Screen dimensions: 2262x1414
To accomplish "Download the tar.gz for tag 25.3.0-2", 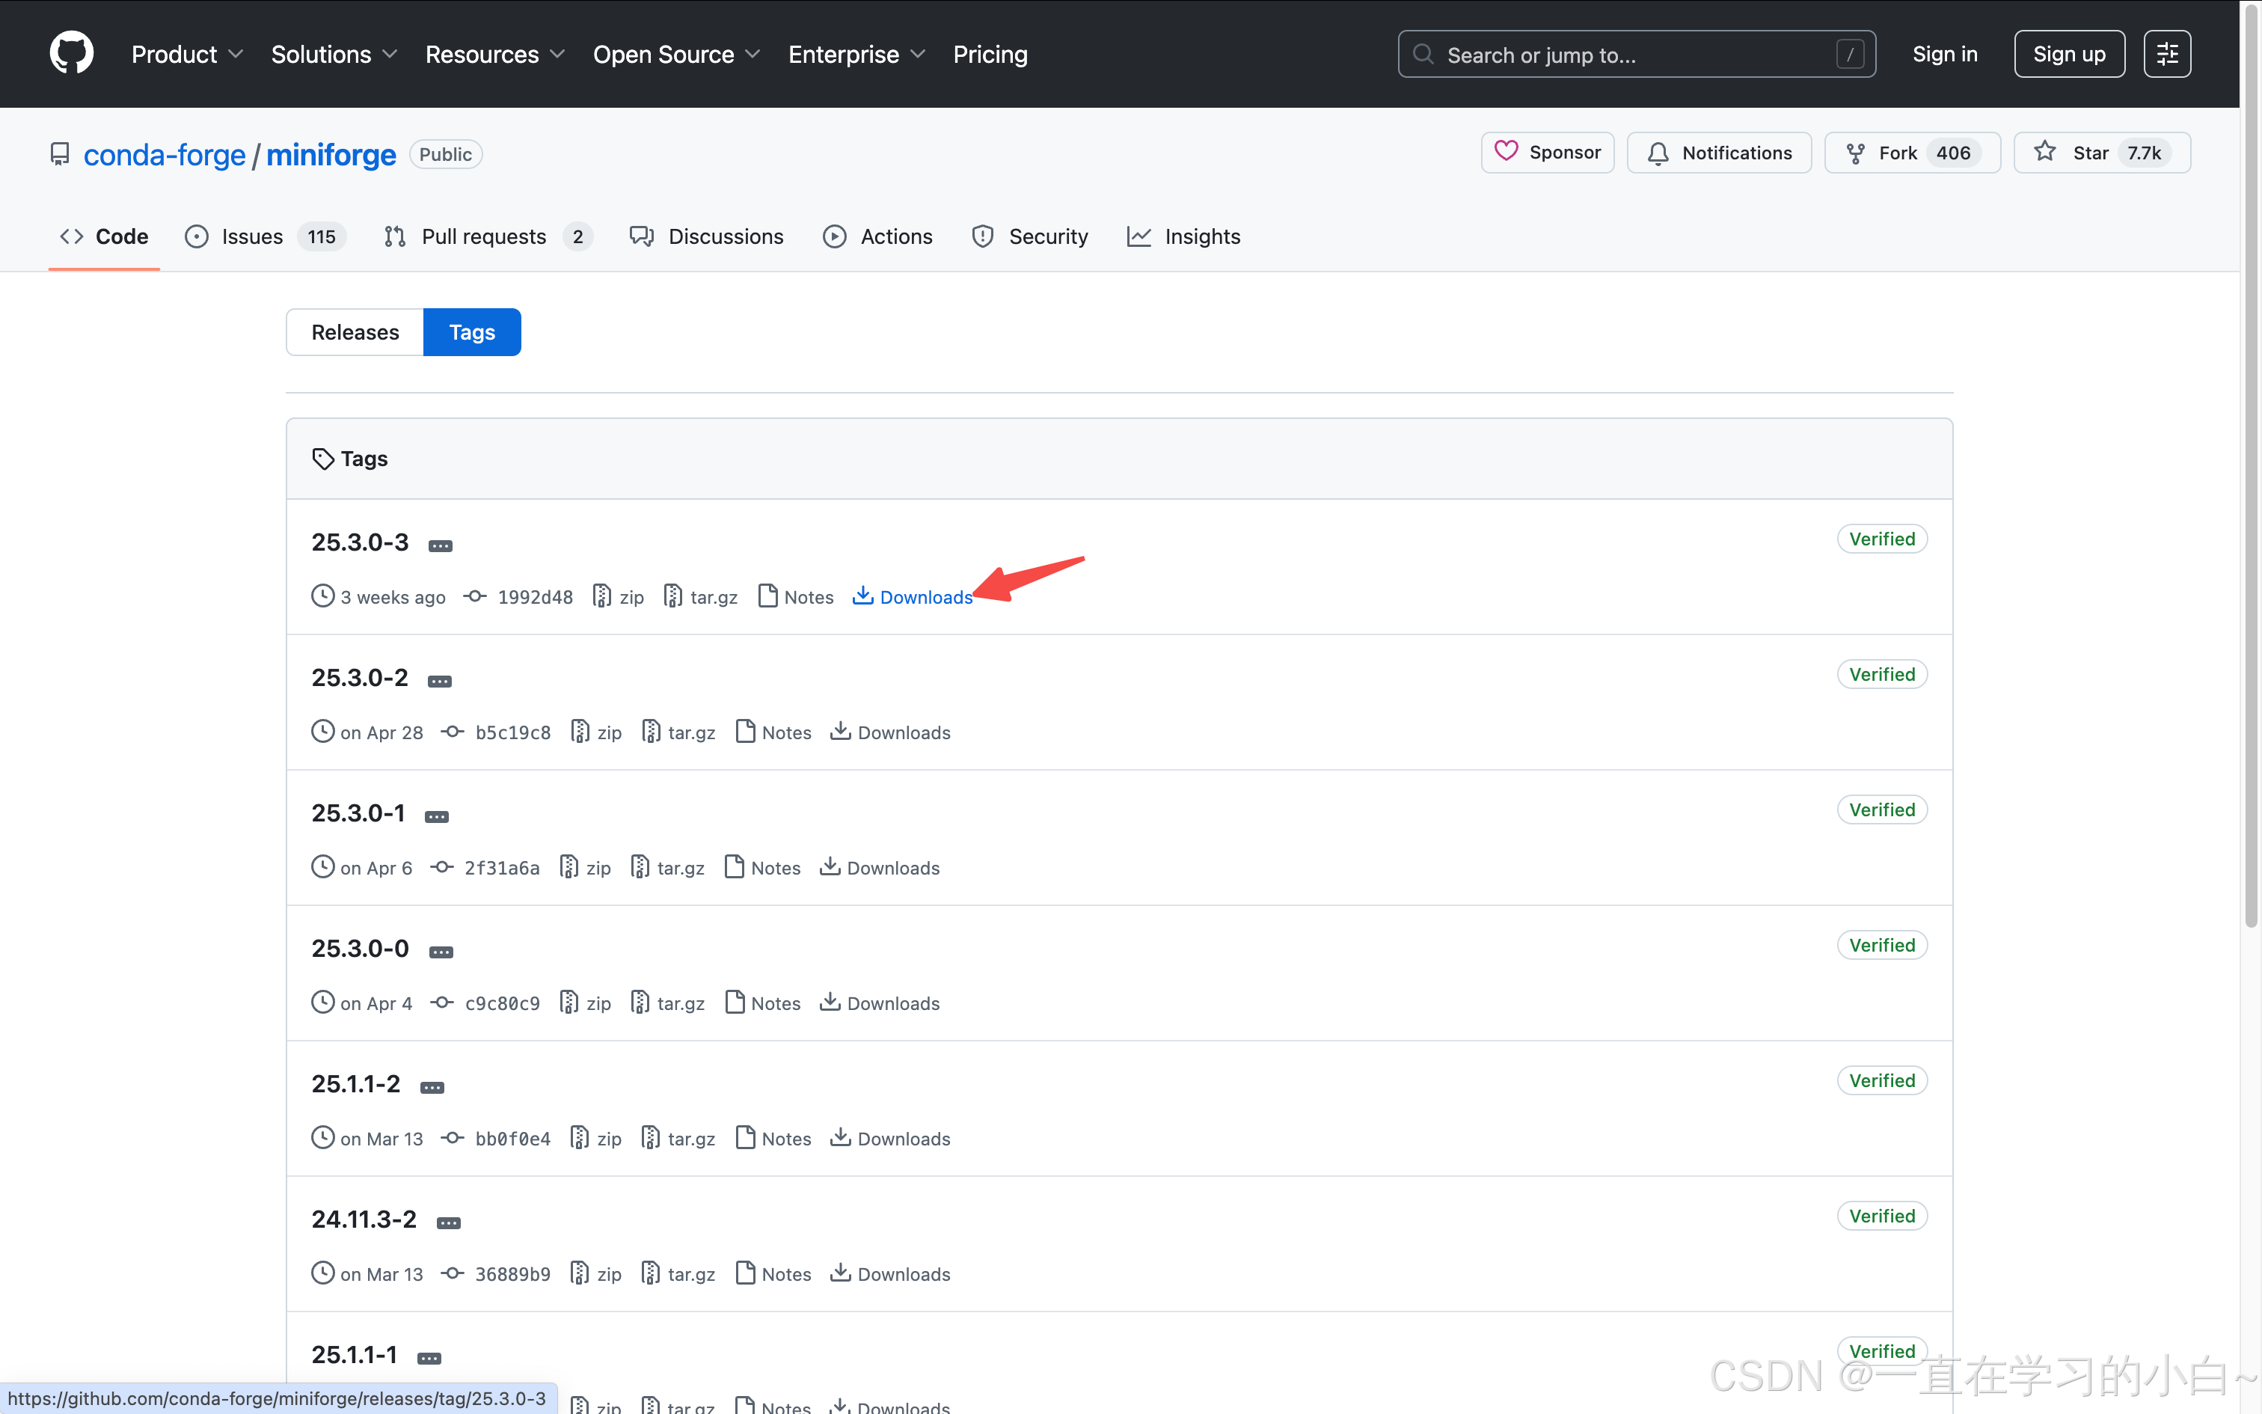I will [678, 732].
